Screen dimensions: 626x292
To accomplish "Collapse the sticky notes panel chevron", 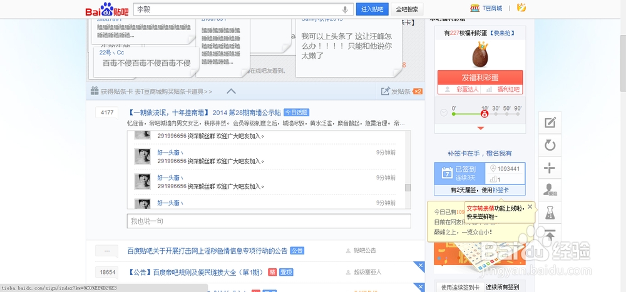I will point(231,91).
